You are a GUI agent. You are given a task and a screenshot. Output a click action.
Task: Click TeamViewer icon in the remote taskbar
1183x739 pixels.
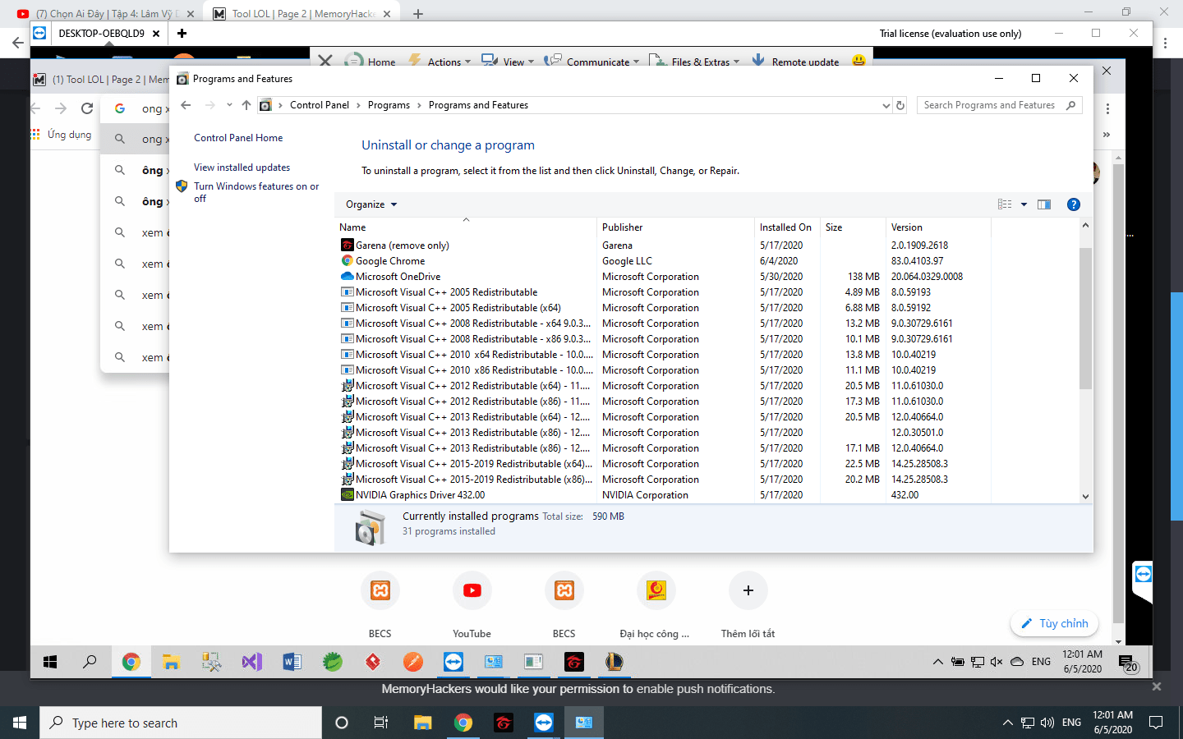coord(453,662)
